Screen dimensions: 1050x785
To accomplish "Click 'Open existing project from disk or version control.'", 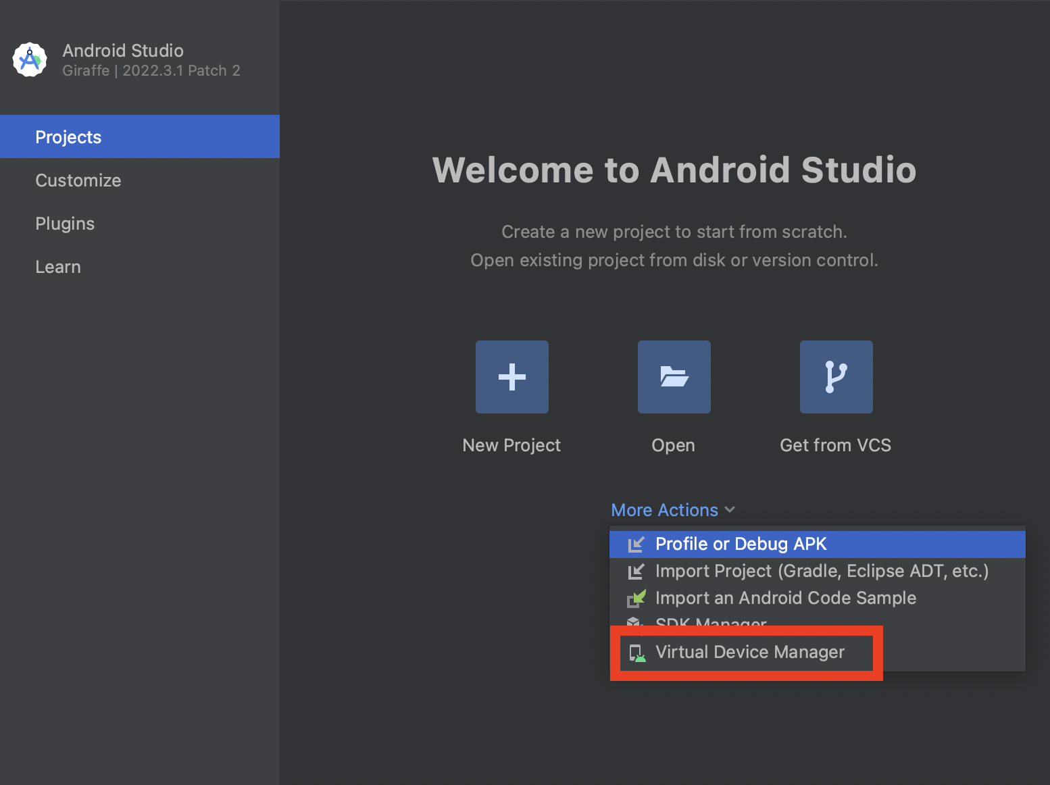I will 674,260.
